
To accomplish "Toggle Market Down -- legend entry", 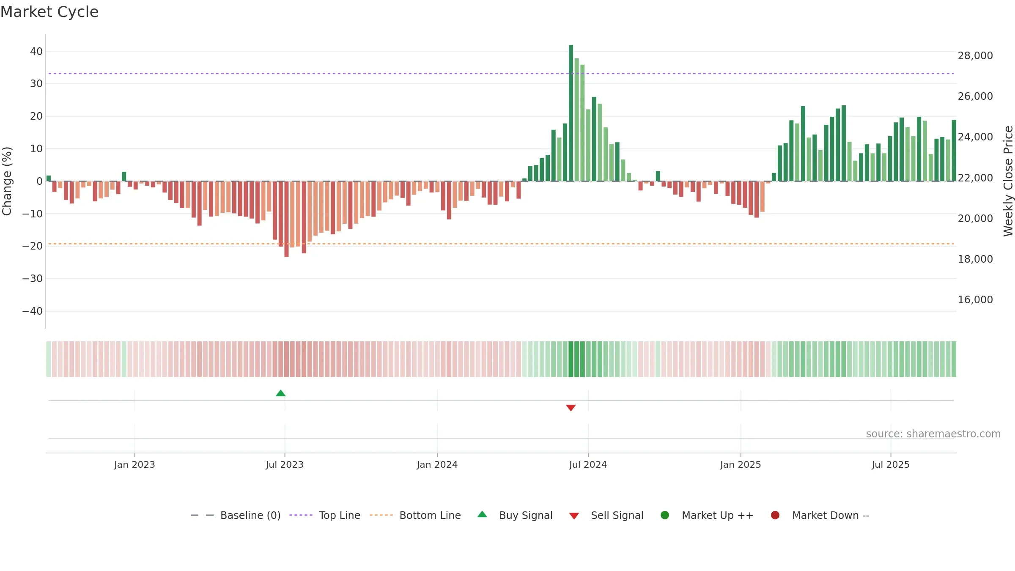I will click(x=820, y=515).
